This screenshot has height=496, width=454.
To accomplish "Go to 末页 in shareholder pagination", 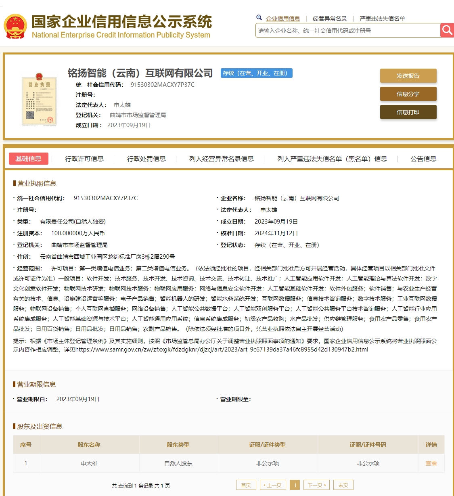I will tap(343, 485).
